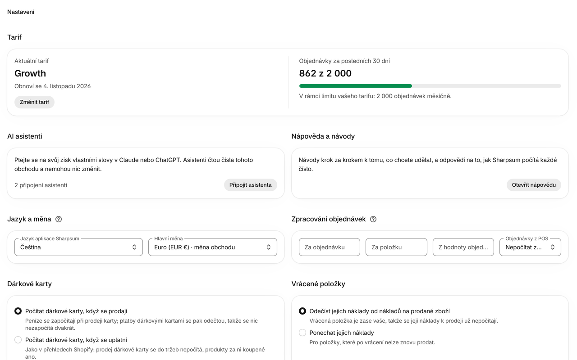Focus the Za objednávku input field
The image size is (577, 360).
pos(330,247)
